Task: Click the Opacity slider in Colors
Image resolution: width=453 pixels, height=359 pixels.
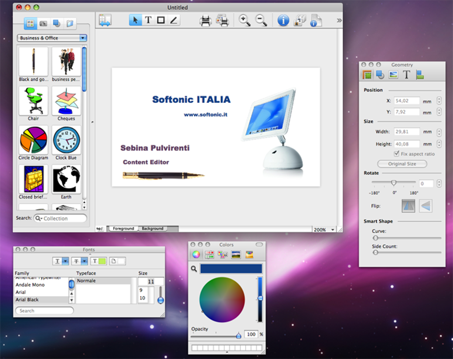Action: tap(216, 336)
